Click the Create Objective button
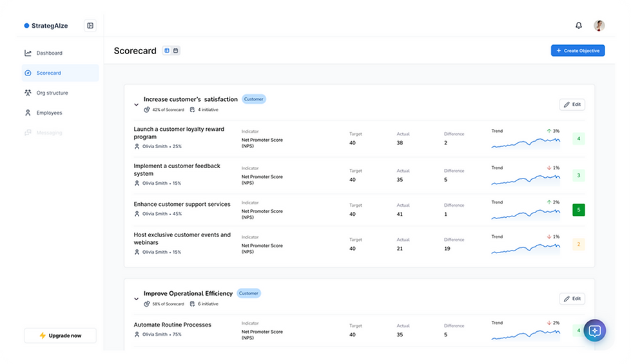The image size is (631, 364). [x=578, y=50]
